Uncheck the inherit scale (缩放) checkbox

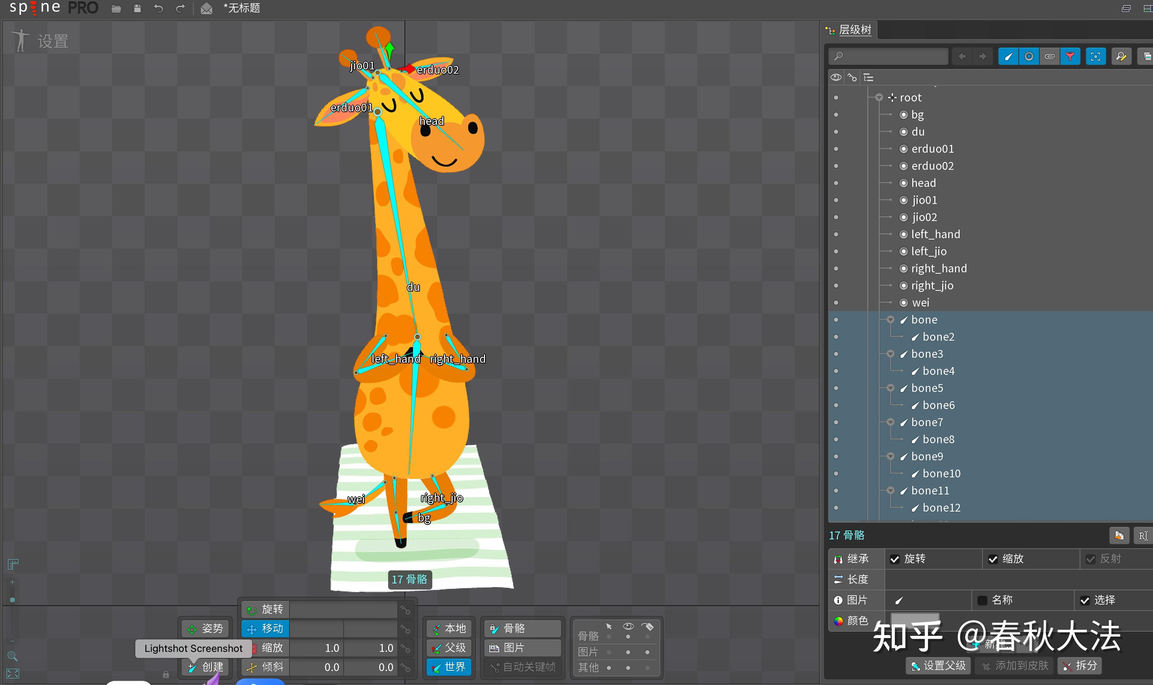(993, 559)
